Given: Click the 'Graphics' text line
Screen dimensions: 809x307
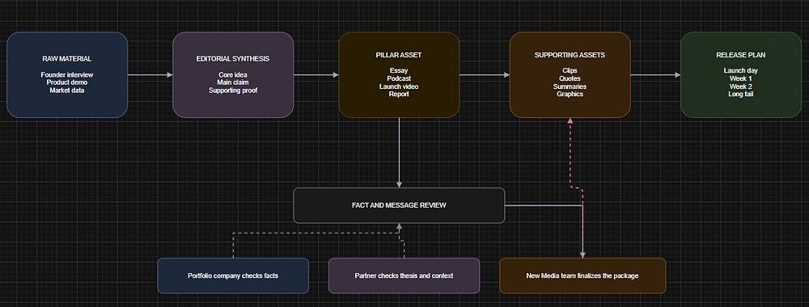Looking at the screenshot, I should click(x=570, y=95).
